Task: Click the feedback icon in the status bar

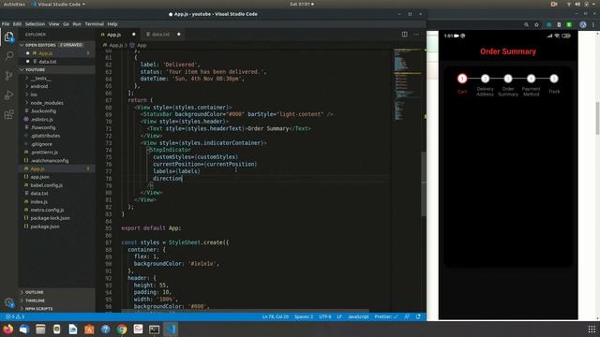Action: pos(407,316)
